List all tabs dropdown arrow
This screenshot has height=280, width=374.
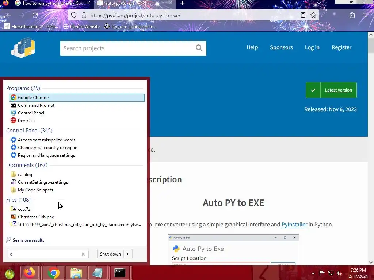[318, 3]
